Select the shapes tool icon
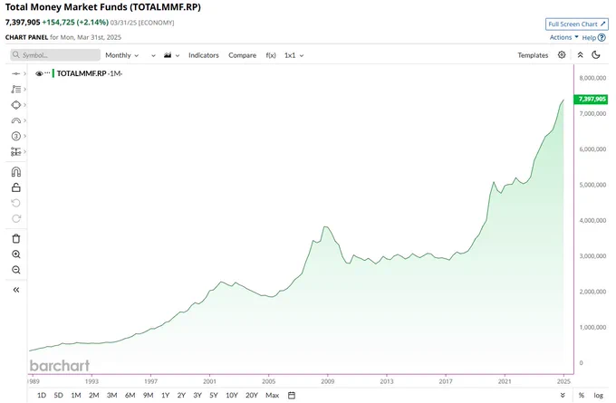The height and width of the screenshot is (403, 616). (x=15, y=105)
